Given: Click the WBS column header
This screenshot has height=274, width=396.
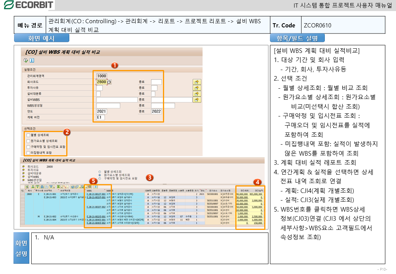Looking at the screenshot, I should tap(89, 190).
